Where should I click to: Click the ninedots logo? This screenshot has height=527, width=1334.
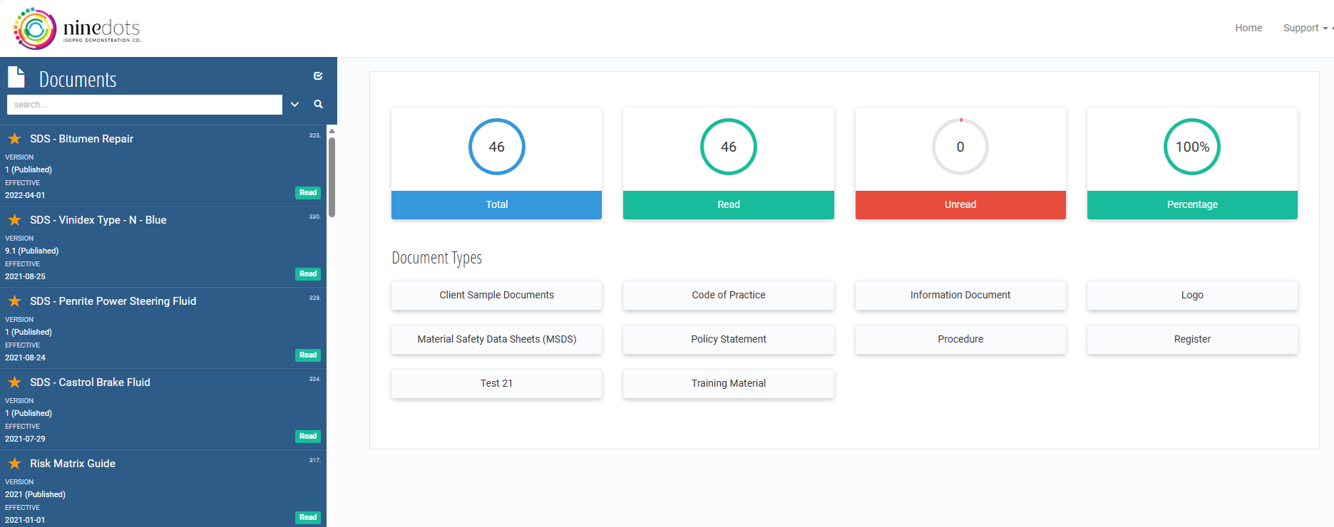pos(77,28)
